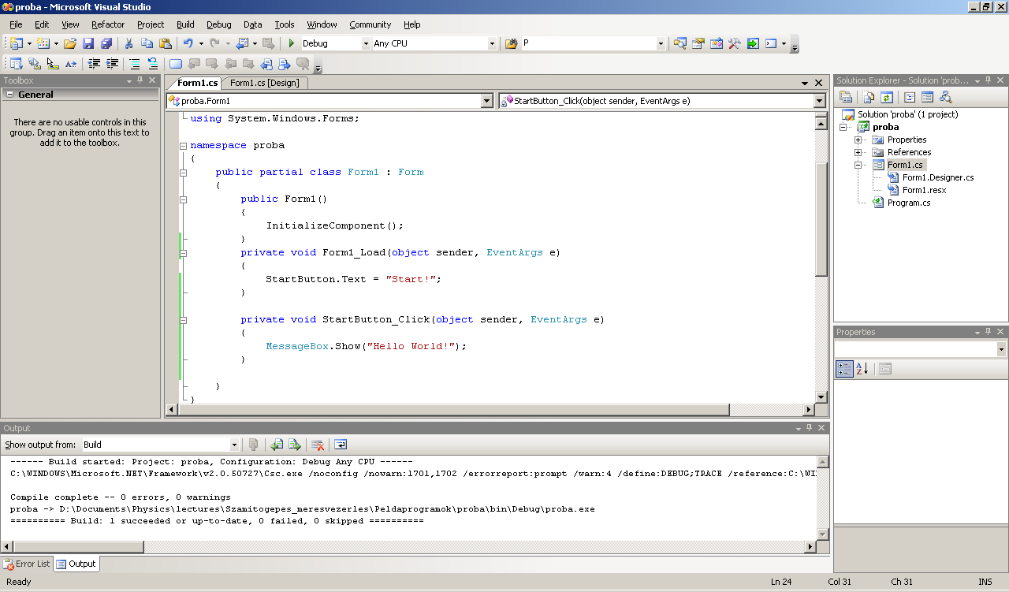Collapse the proba project node
The image size is (1009, 592).
[x=843, y=127]
